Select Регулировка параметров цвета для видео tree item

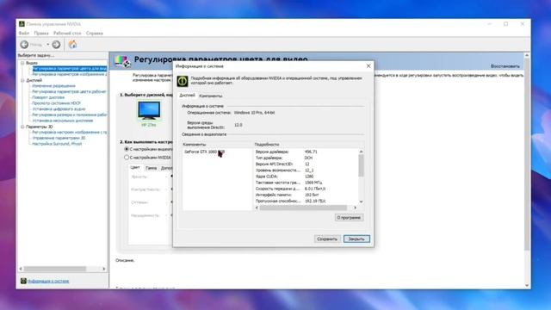click(x=70, y=69)
